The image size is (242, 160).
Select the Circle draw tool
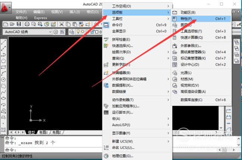(3, 80)
